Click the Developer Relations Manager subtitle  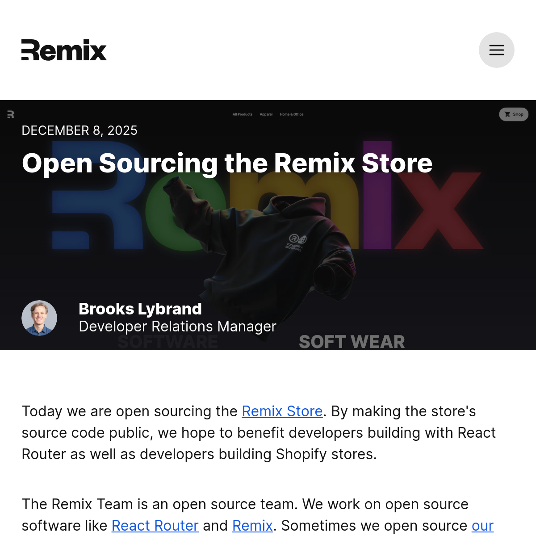[x=177, y=327]
